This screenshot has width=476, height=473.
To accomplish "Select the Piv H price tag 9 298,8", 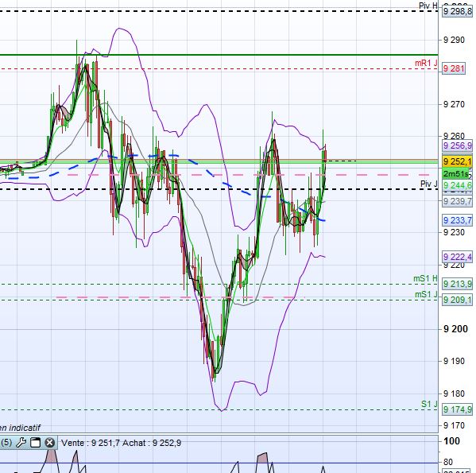I will point(457,12).
